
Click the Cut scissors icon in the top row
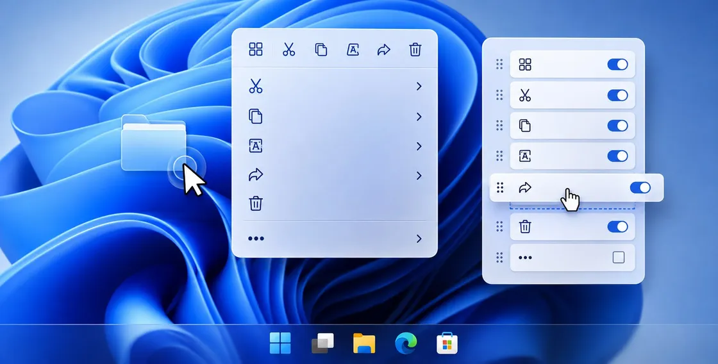(x=288, y=49)
